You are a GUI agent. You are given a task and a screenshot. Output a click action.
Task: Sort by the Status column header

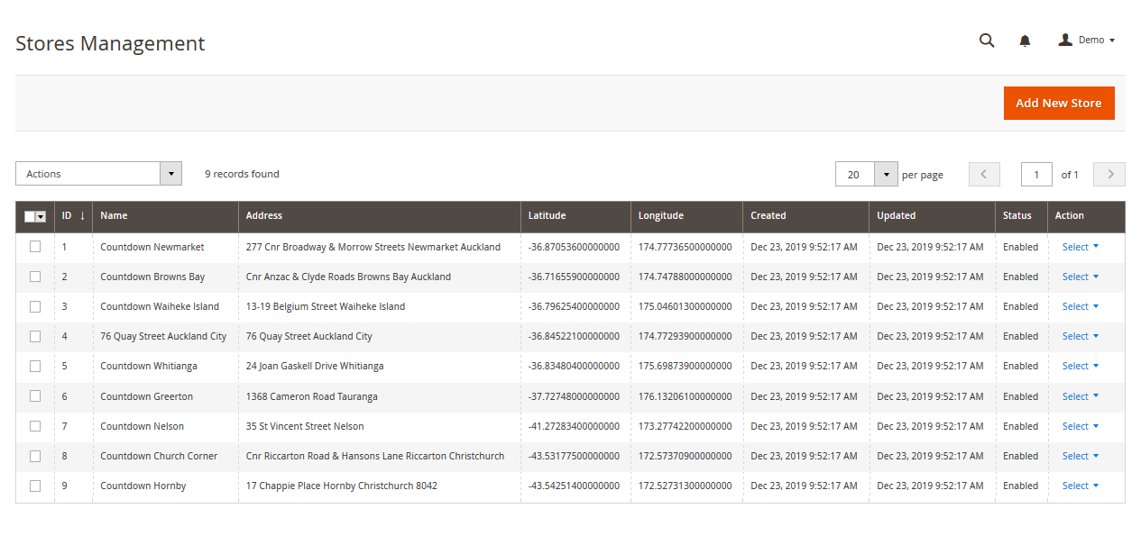[1017, 216]
